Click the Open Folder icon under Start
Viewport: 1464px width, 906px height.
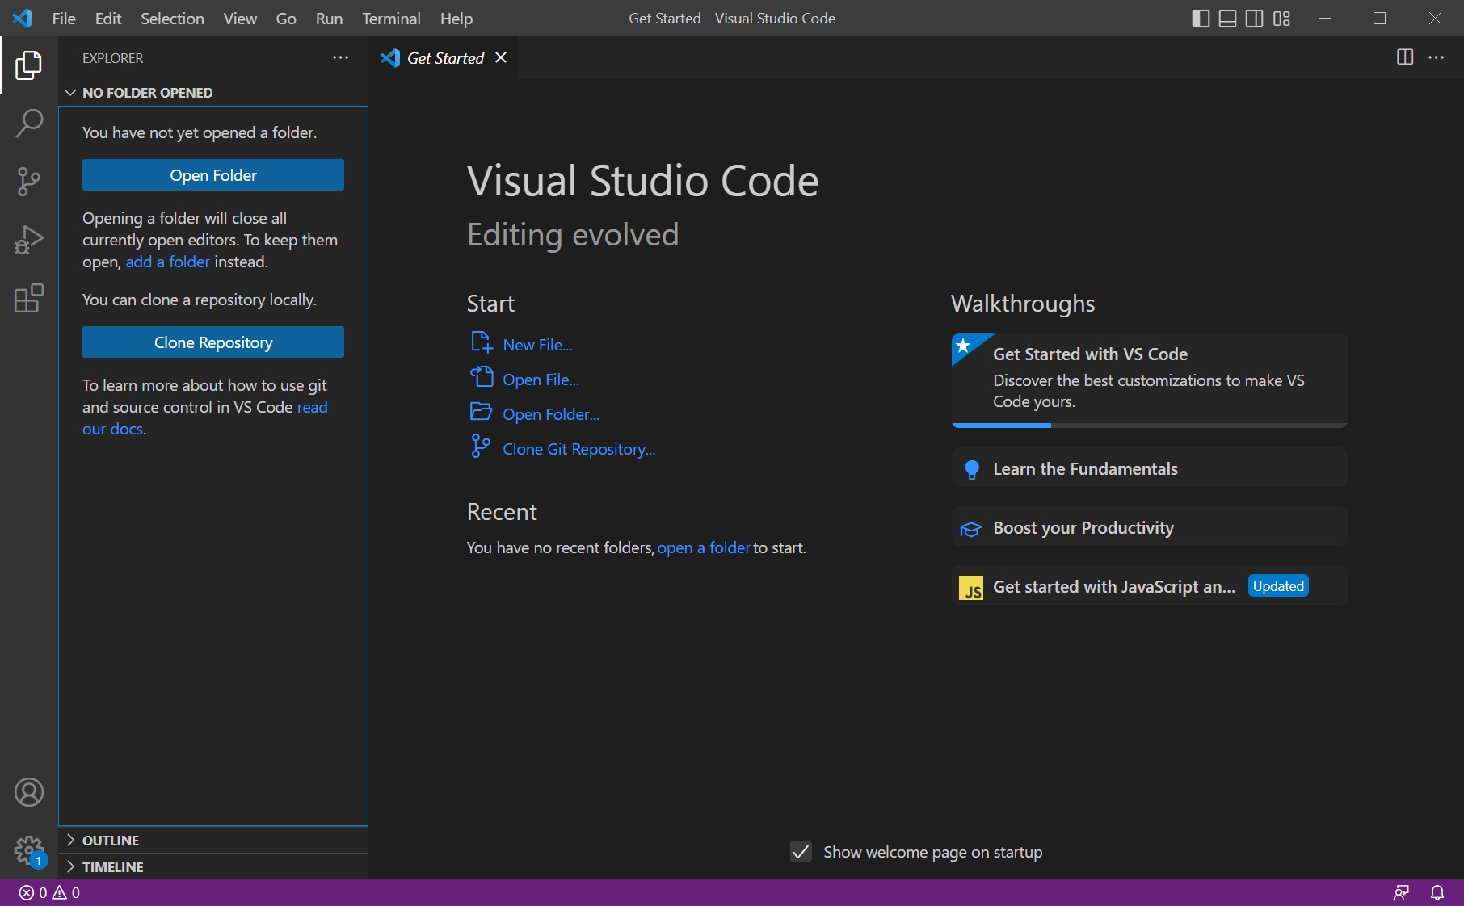click(x=482, y=412)
